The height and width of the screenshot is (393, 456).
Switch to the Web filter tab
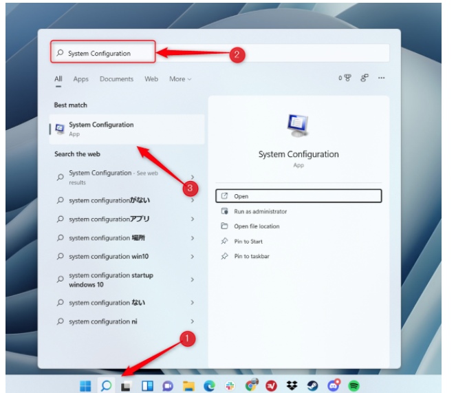[151, 79]
